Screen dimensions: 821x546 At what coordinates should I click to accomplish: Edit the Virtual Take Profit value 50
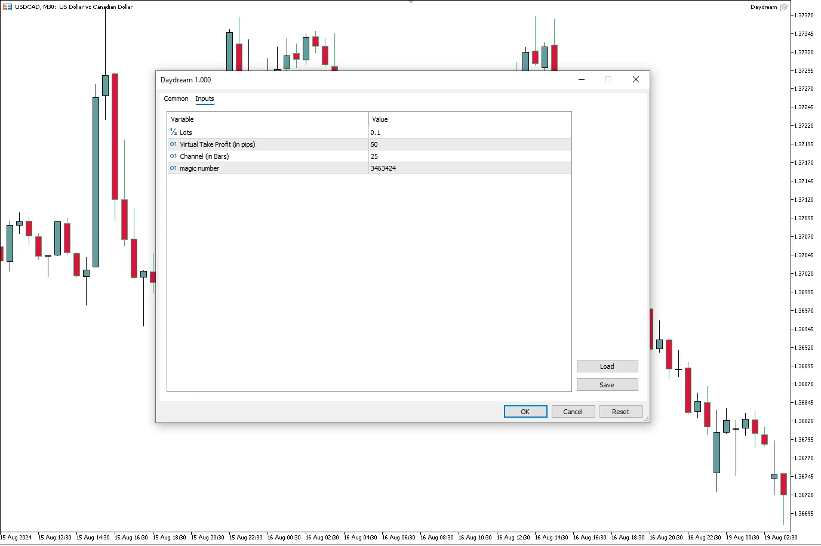(x=470, y=144)
